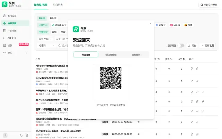Click the user avatar at sidebar bottom
Image resolution: width=222 pixels, height=139 pixels.
pyautogui.click(x=5, y=135)
